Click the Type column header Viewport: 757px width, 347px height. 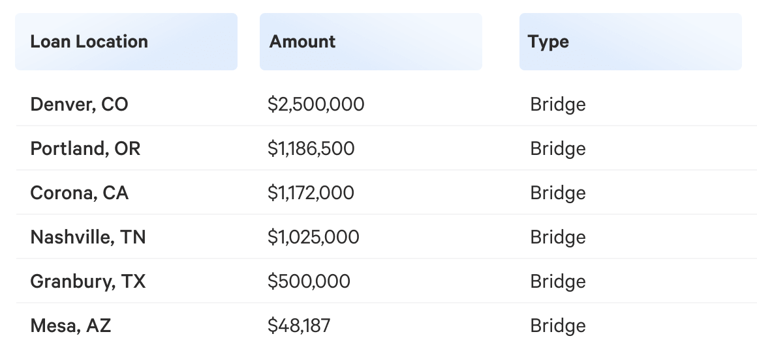point(630,42)
